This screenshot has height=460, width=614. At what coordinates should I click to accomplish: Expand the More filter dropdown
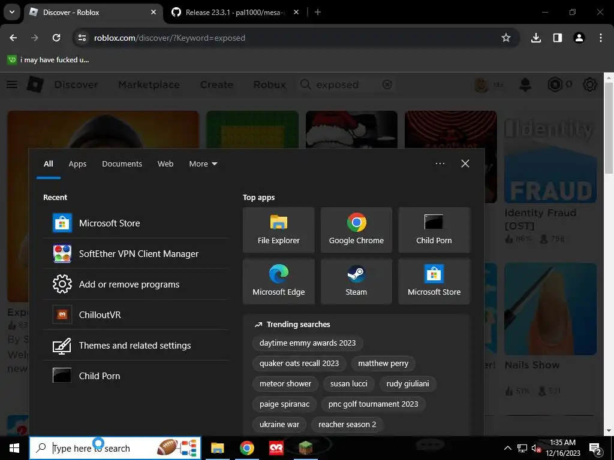coord(203,164)
